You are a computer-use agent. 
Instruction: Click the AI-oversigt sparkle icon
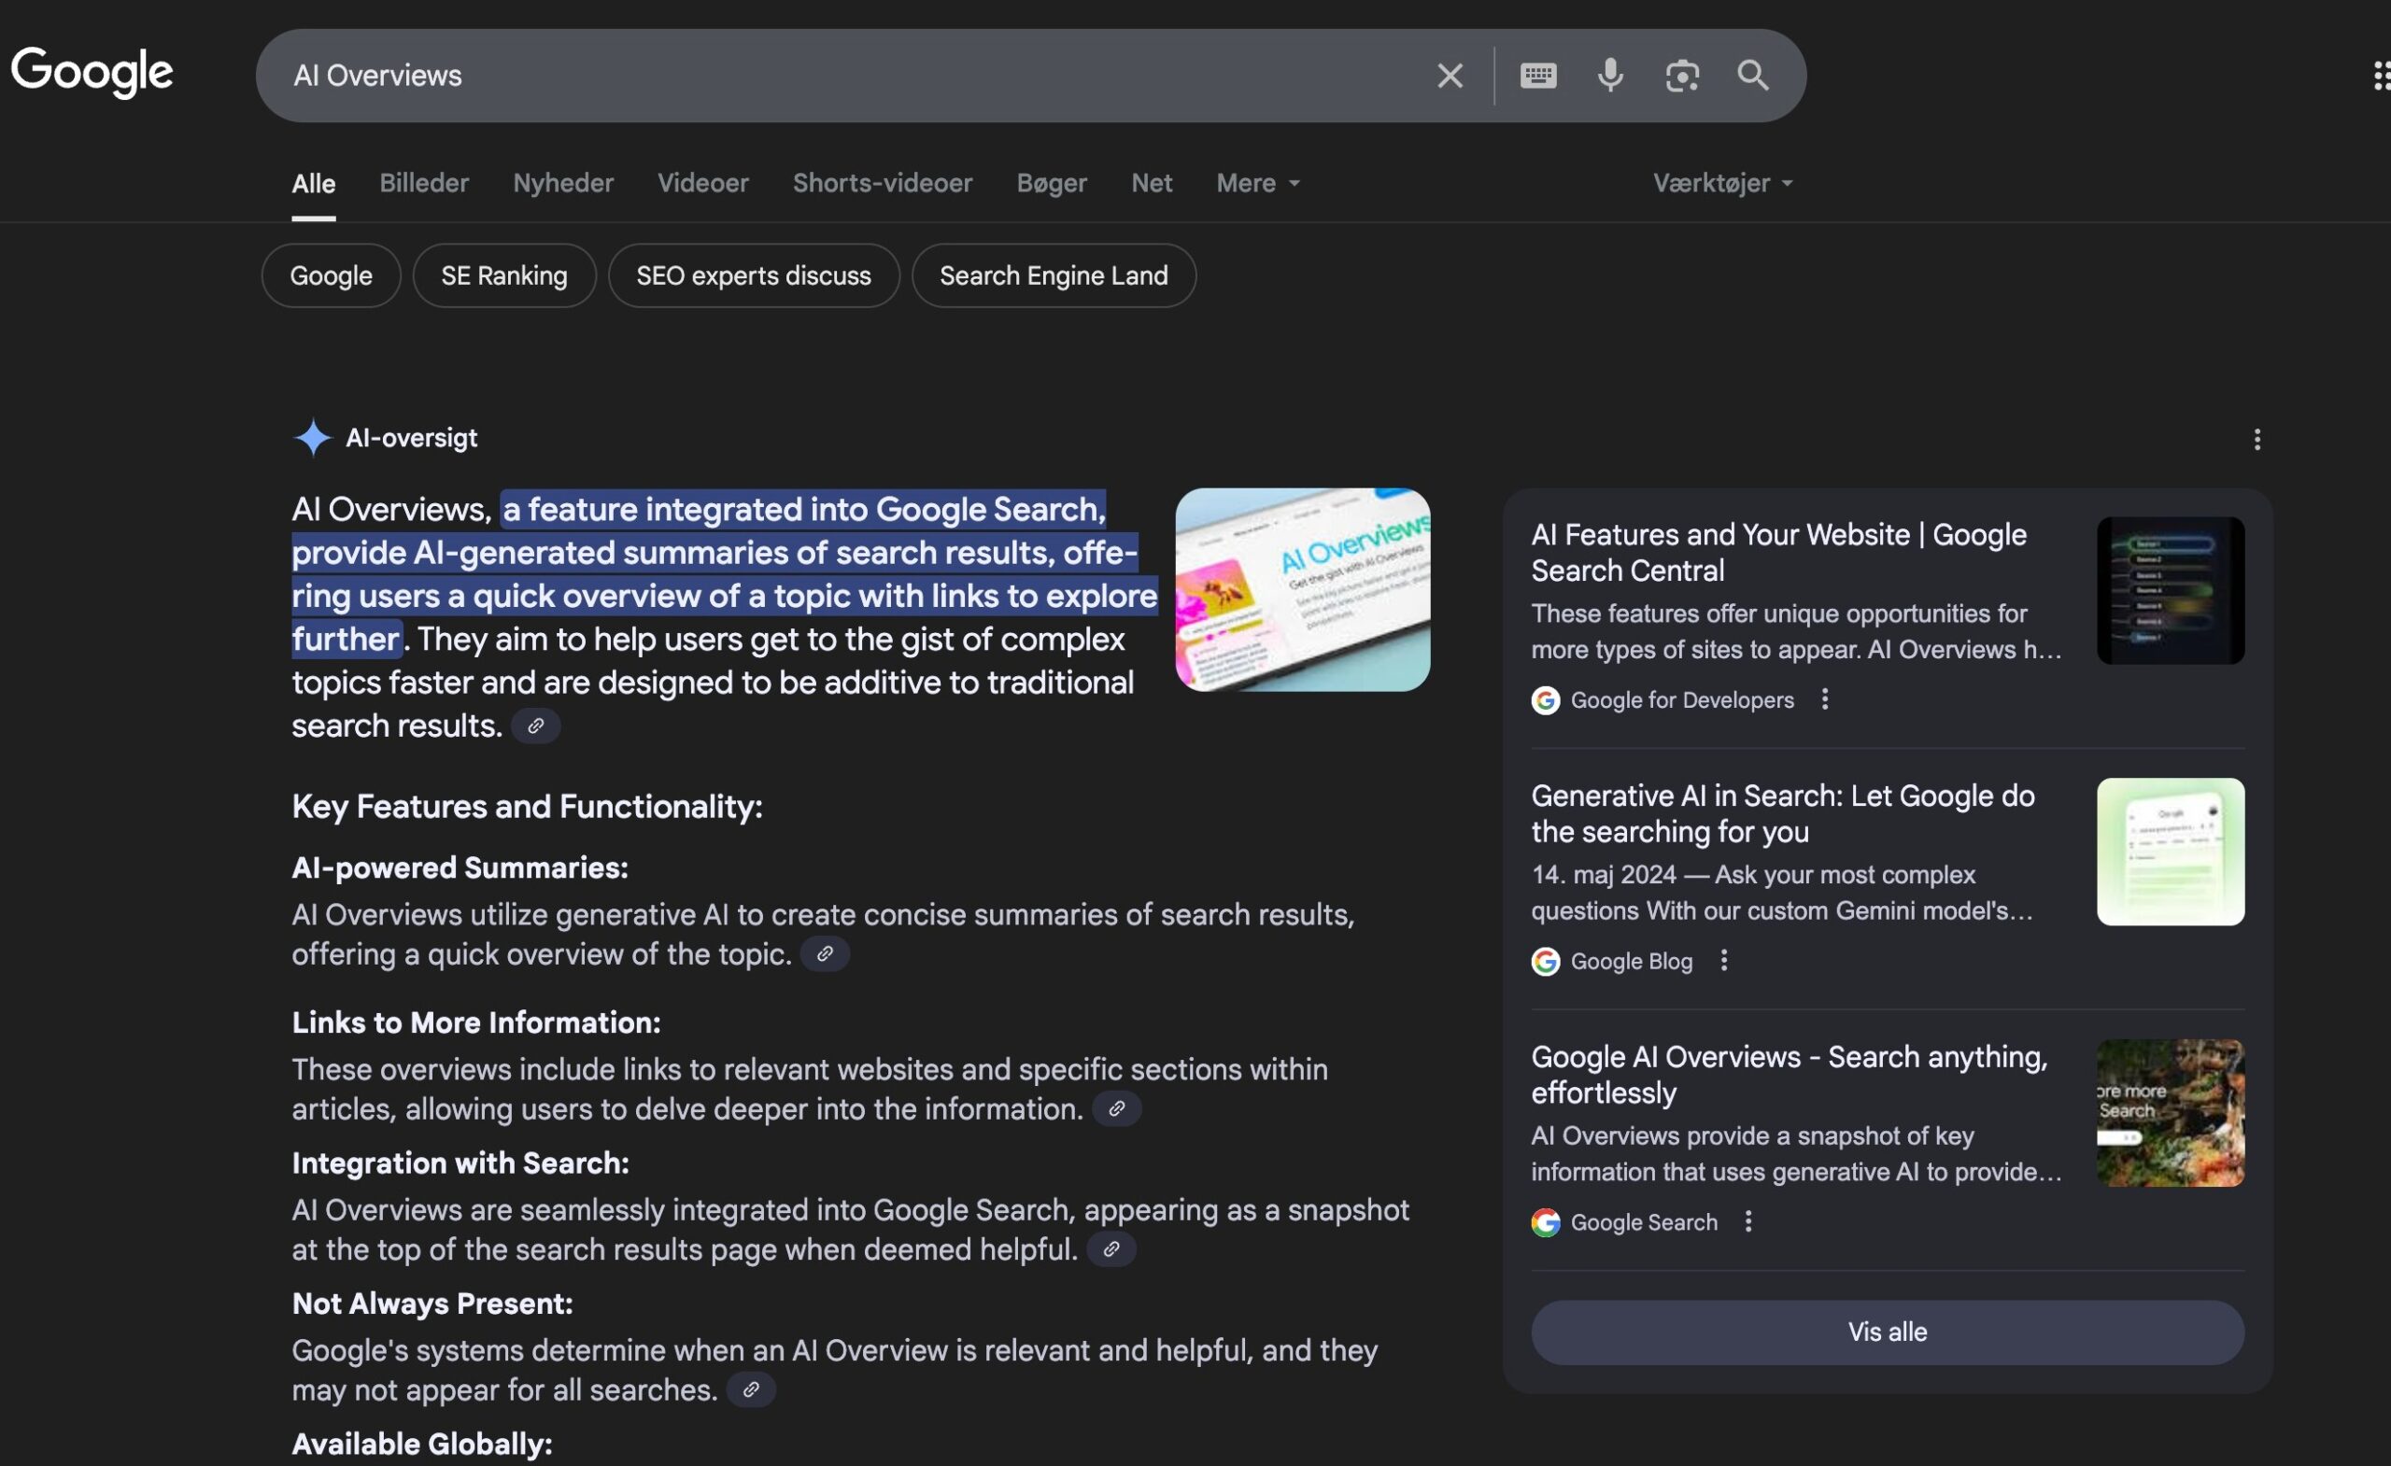tap(313, 438)
